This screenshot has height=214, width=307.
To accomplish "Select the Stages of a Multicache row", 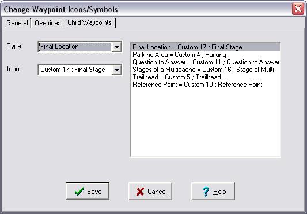I will 206,70.
